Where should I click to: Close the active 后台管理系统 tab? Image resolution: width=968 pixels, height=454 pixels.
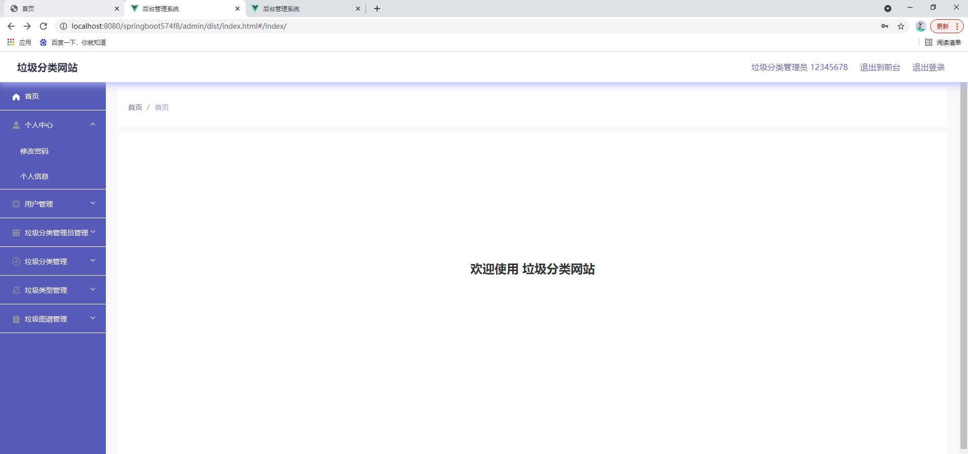[x=237, y=9]
